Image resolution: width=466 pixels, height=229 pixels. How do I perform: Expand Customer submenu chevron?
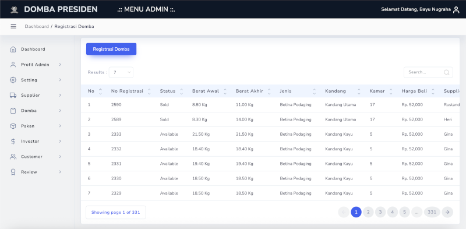60,157
